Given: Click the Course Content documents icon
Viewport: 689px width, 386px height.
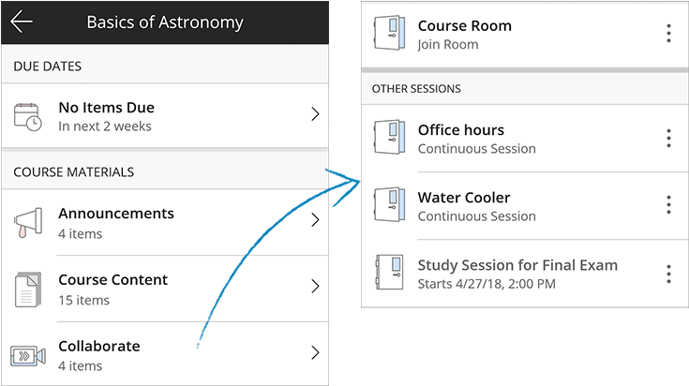Looking at the screenshot, I should tap(28, 289).
